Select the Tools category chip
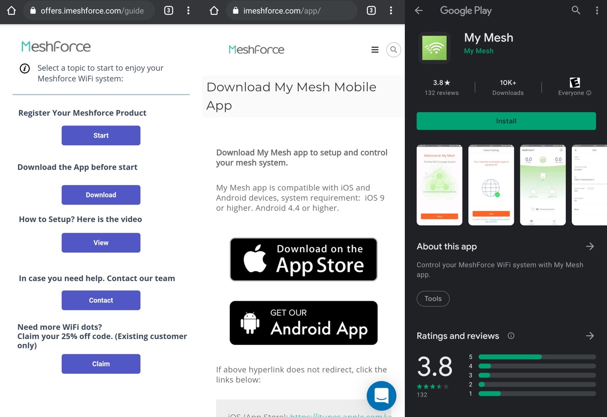This screenshot has height=417, width=607. pyautogui.click(x=433, y=299)
